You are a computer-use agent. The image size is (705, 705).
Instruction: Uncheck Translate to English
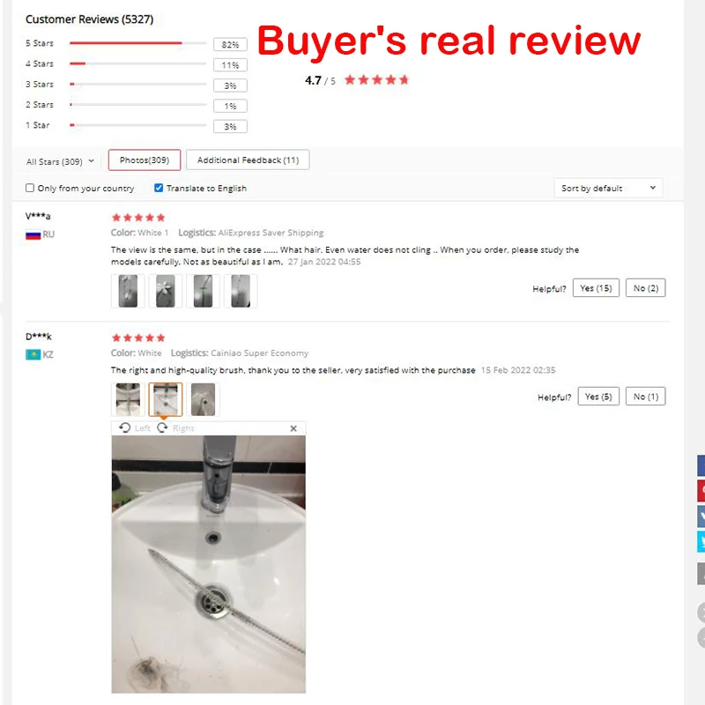coord(159,188)
